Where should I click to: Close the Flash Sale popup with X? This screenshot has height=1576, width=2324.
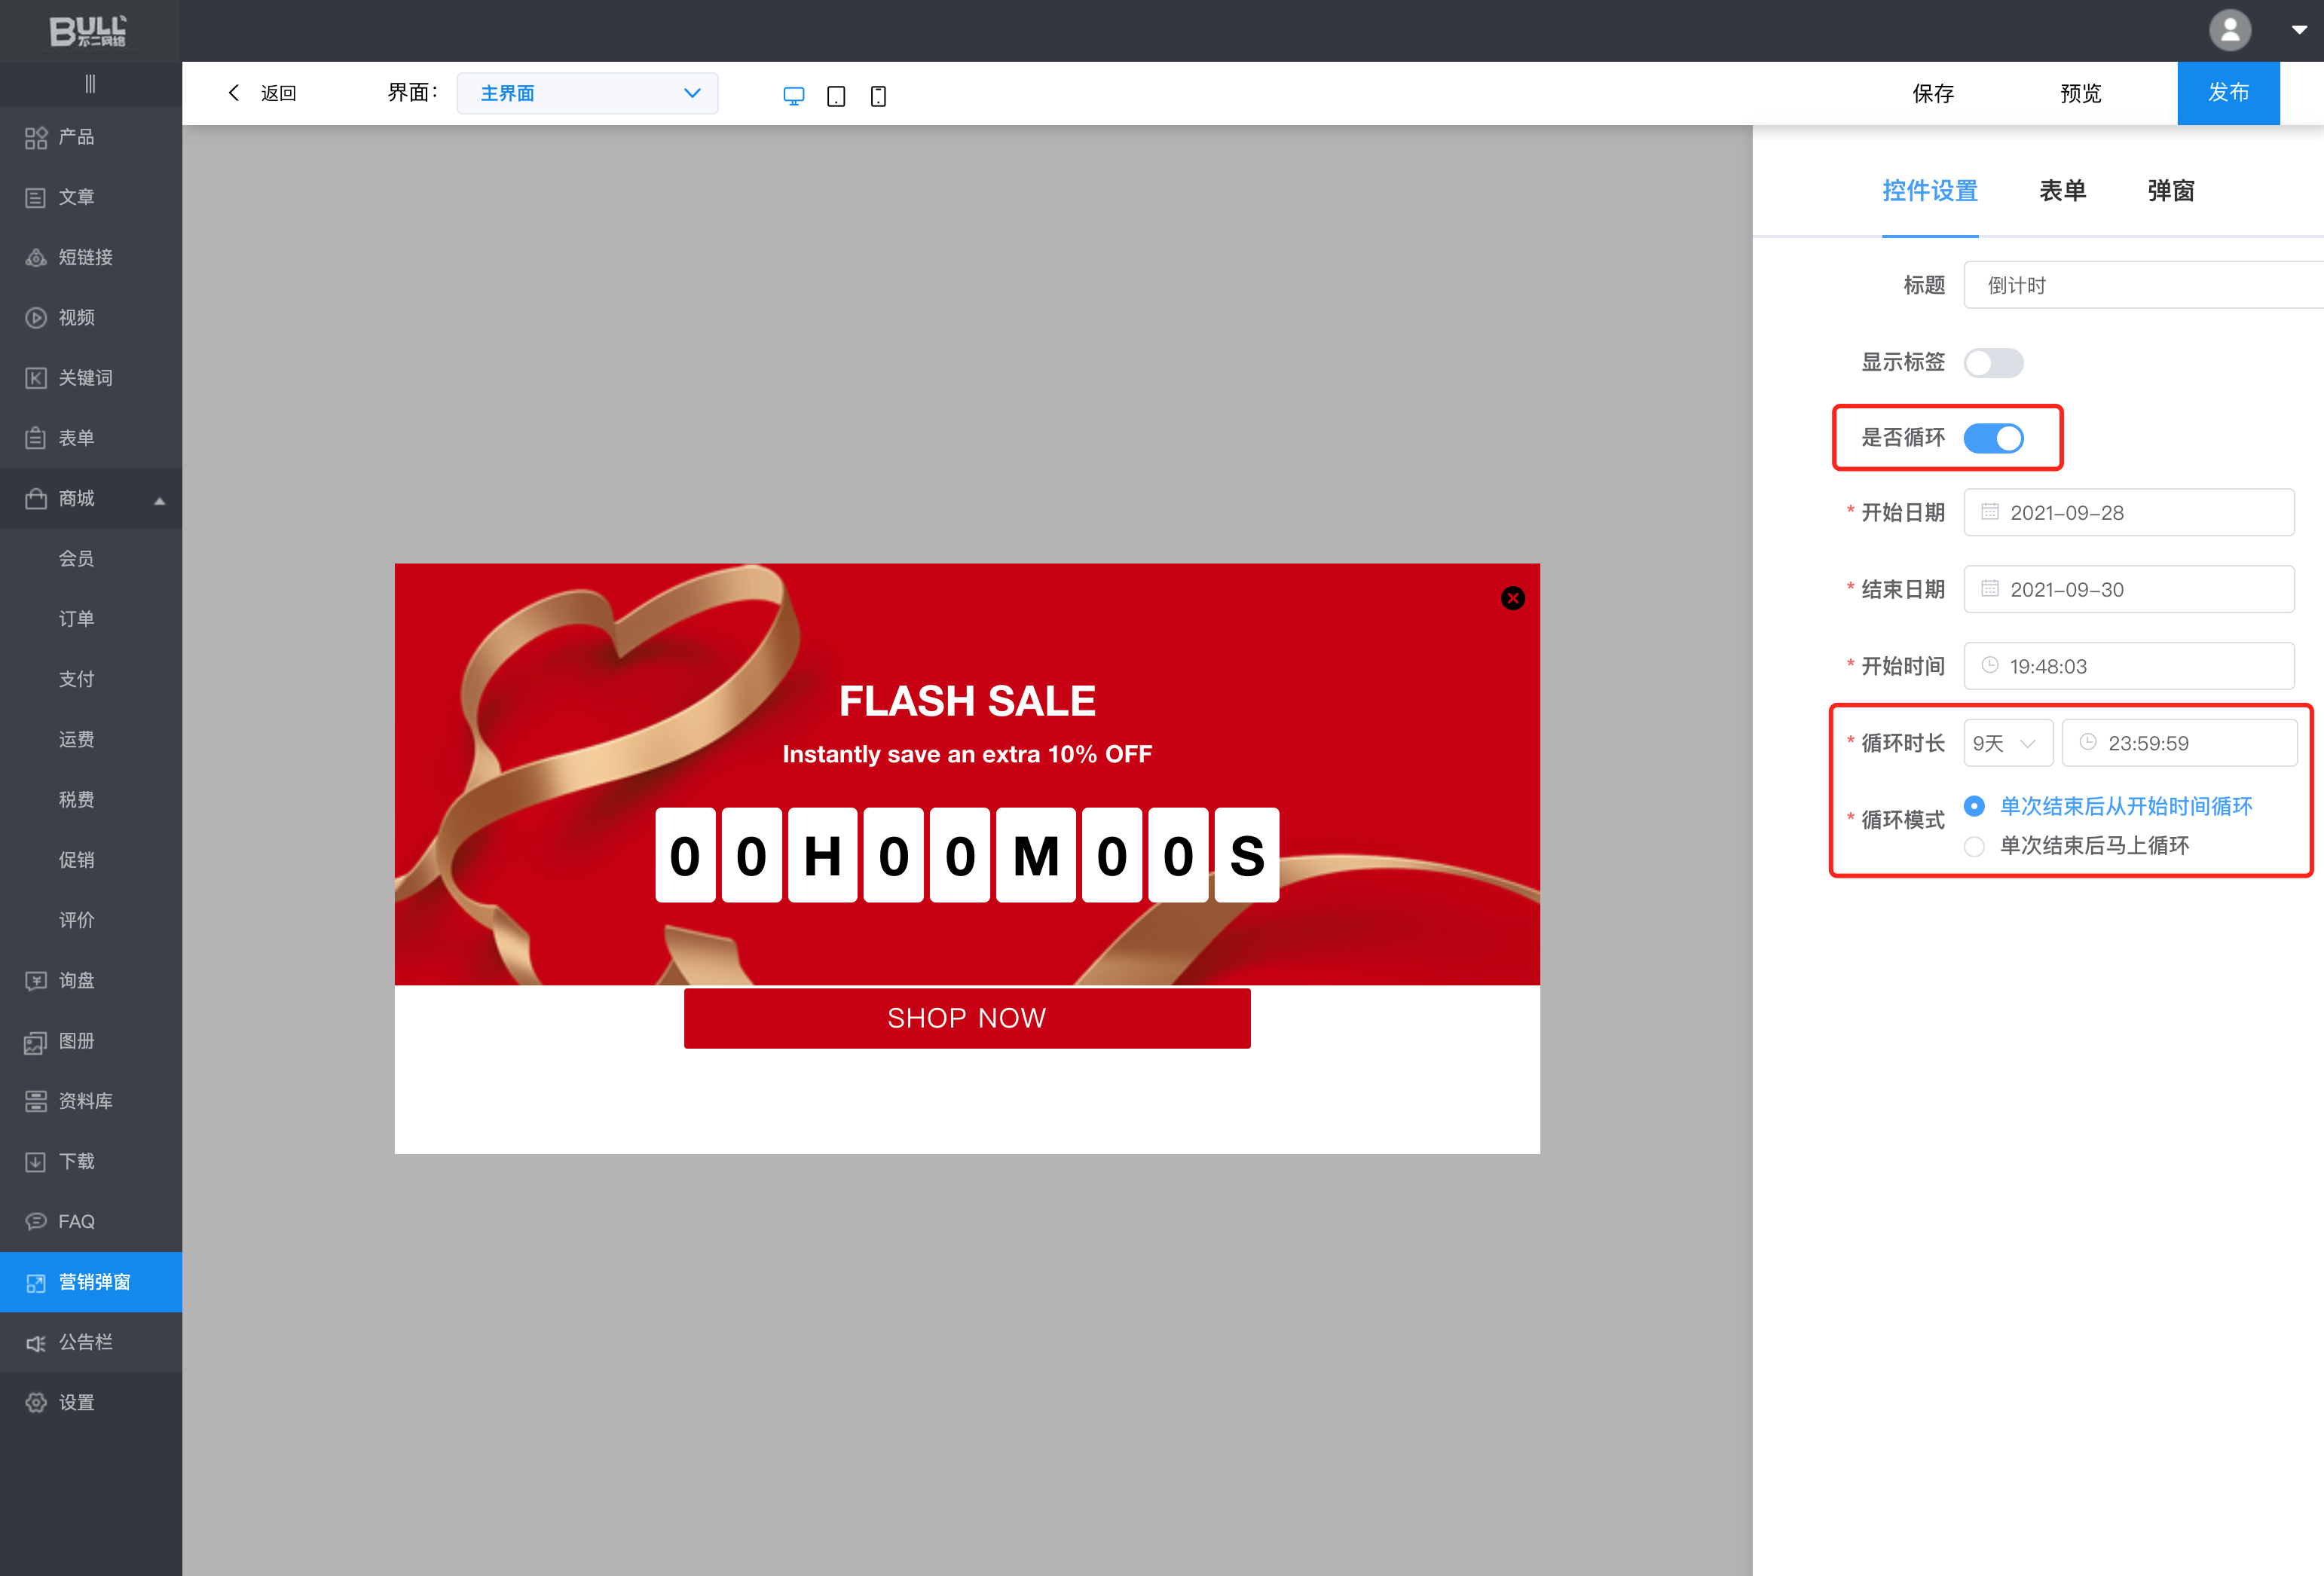tap(1512, 598)
